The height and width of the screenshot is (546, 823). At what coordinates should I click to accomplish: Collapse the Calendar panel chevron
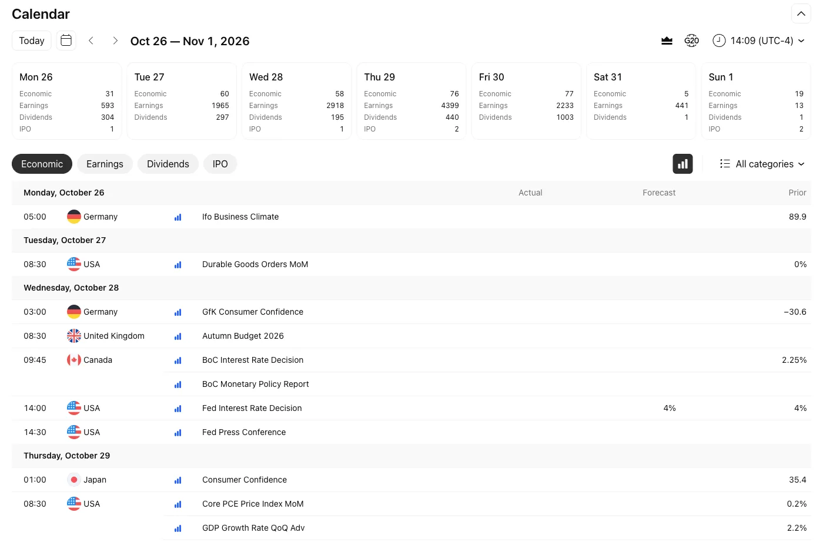pyautogui.click(x=801, y=14)
